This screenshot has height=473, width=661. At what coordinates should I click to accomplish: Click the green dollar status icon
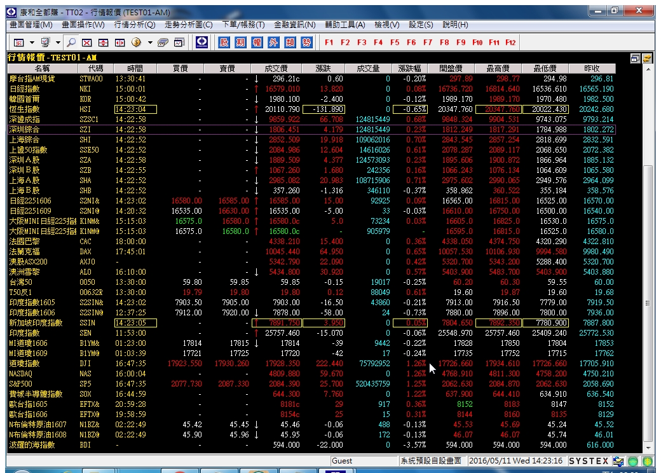coord(648,461)
